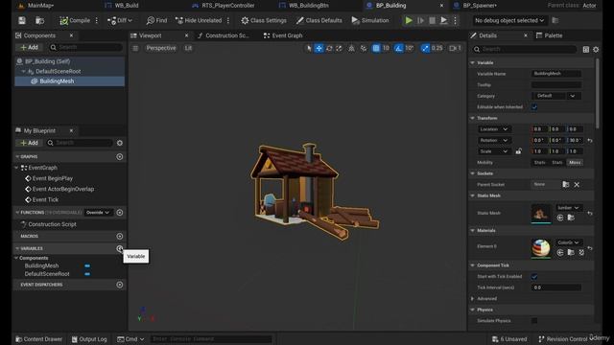Click the Stop playback button
Screen dimensions: 614x345
point(432,20)
